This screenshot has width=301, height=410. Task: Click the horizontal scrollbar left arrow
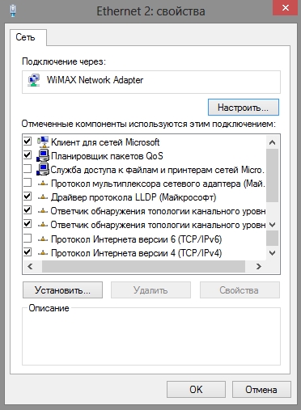click(x=30, y=266)
